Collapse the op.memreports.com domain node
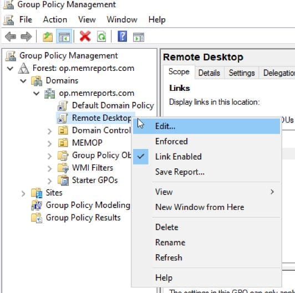Screen dimensions: 295x293 click(36, 93)
